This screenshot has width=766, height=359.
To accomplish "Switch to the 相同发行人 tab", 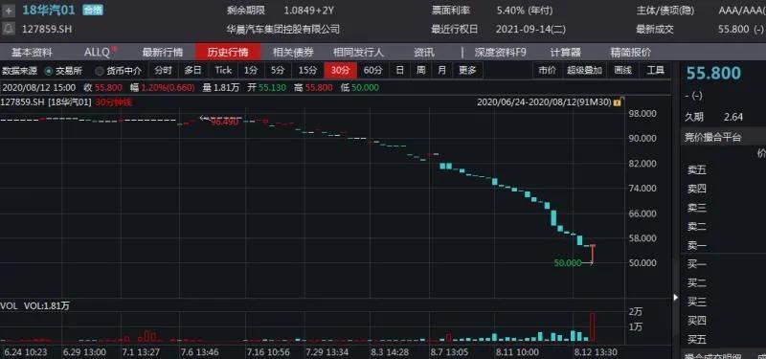I will pos(358,53).
